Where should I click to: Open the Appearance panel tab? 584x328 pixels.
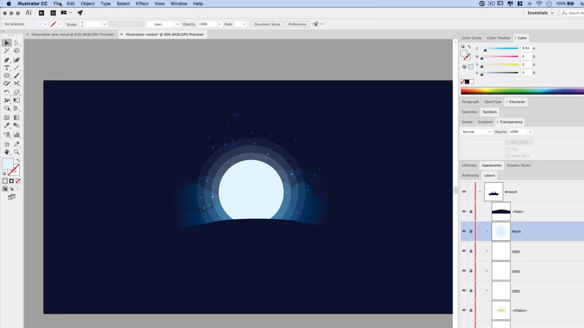click(491, 165)
